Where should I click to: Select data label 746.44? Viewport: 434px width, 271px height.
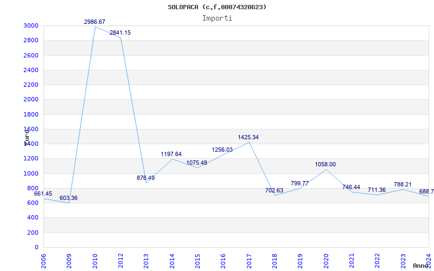coord(351,187)
